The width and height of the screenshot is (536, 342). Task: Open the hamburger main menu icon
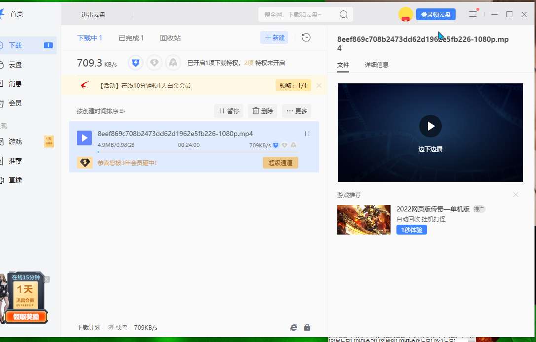pyautogui.click(x=473, y=14)
